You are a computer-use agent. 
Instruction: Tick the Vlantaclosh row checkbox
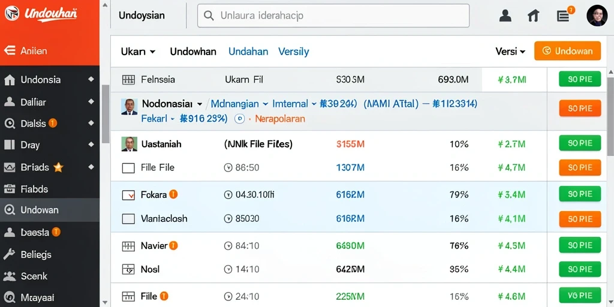coord(128,219)
